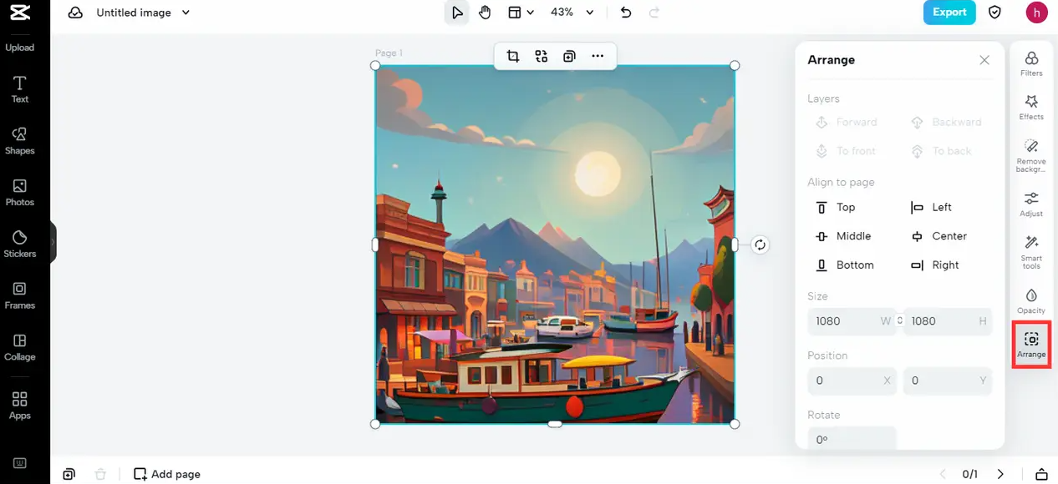Image resolution: width=1058 pixels, height=484 pixels.
Task: Redo the last action
Action: point(654,13)
